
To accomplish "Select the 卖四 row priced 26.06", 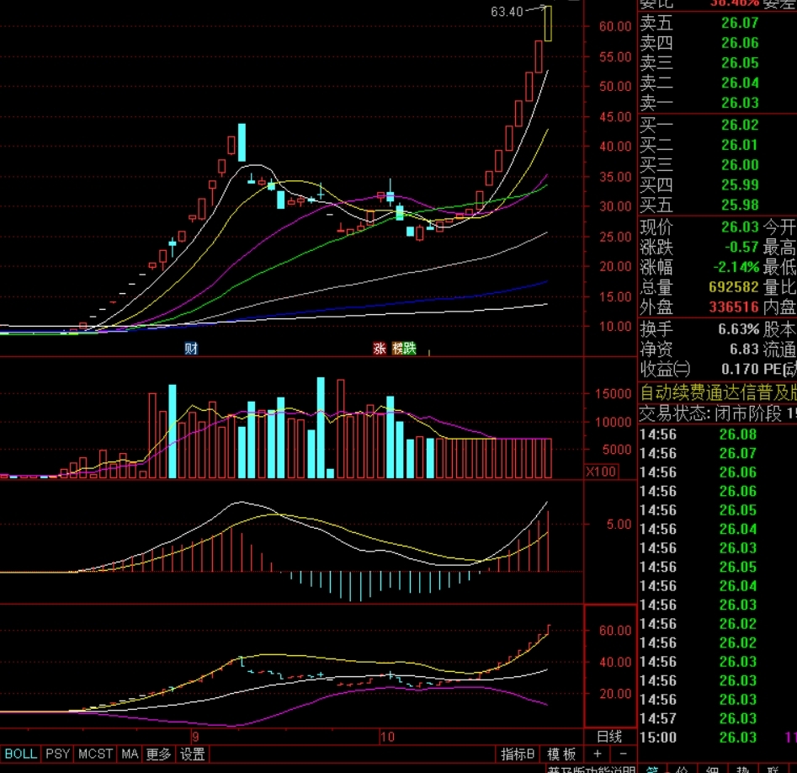I will point(717,43).
